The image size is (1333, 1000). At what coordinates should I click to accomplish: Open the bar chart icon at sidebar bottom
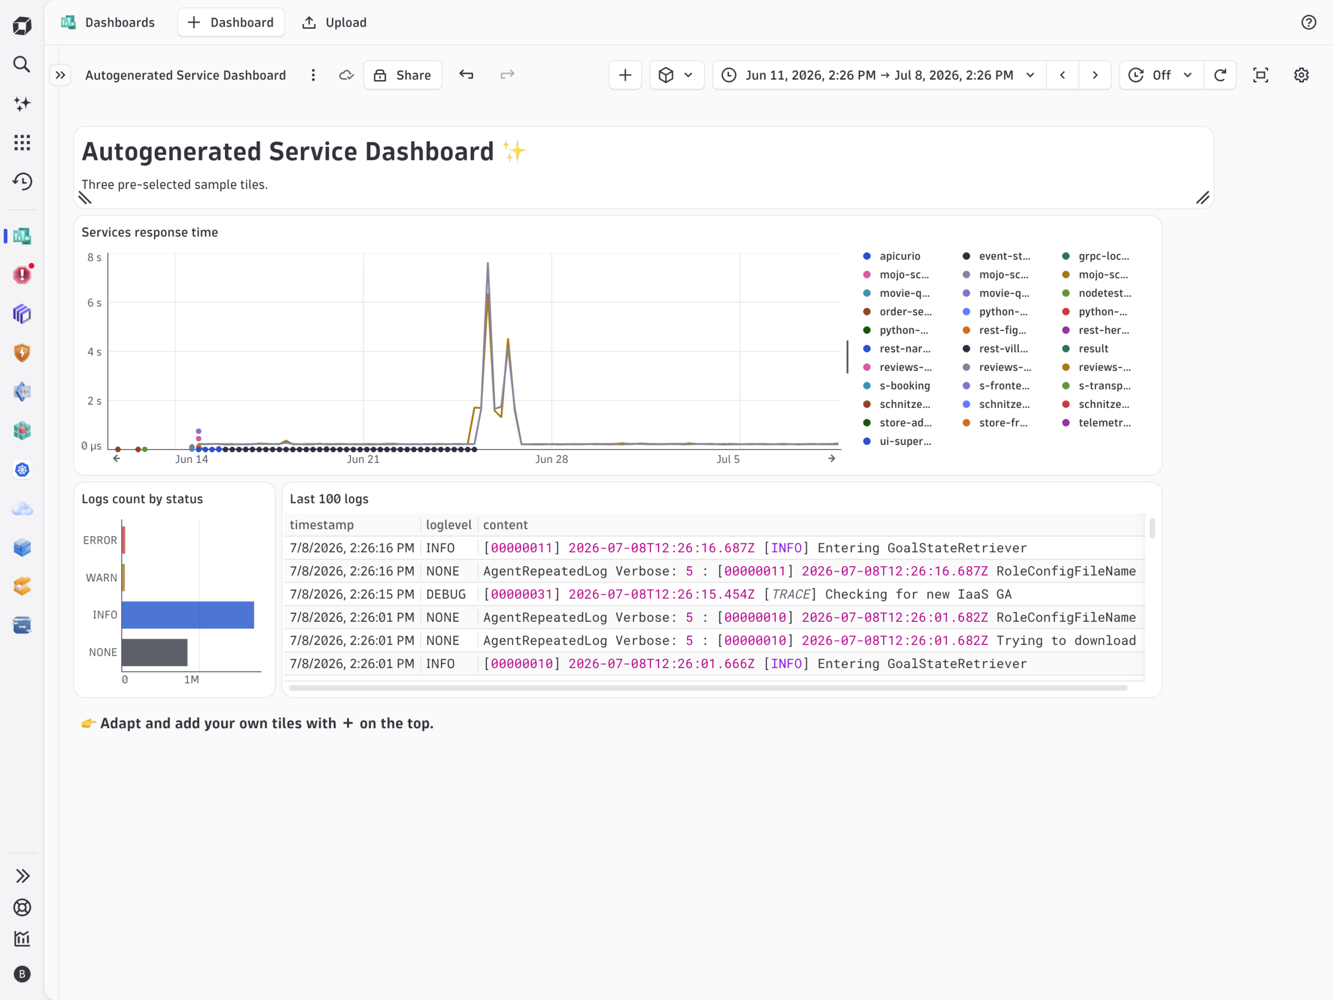(x=22, y=939)
